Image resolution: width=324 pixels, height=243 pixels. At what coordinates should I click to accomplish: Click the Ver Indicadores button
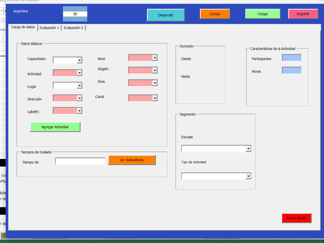click(x=132, y=160)
